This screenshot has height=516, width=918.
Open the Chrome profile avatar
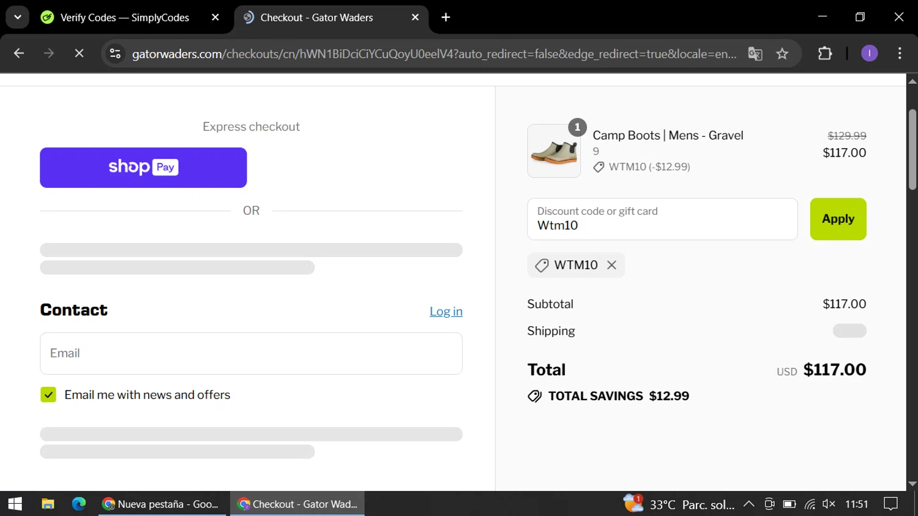869,54
